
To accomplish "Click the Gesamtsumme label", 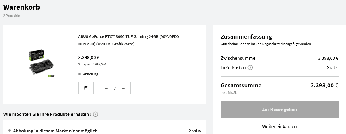I will (x=241, y=86).
